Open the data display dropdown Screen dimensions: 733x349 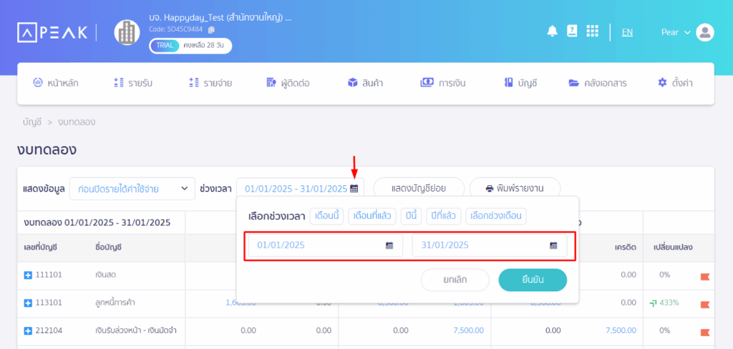click(132, 189)
